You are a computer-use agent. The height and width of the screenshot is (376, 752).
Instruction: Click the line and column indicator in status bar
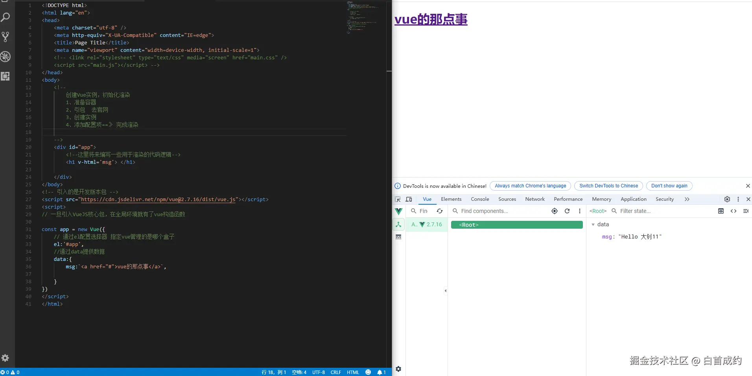point(274,372)
